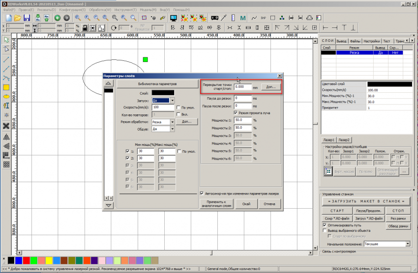Image resolution: width=418 pixels, height=273 pixels.
Task: Click the array grid tool in left toolbar
Action: (6, 164)
